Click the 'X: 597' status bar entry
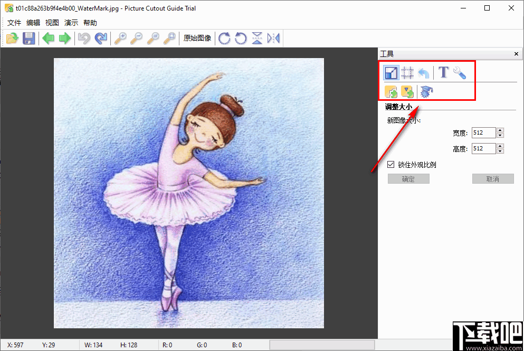524x351 pixels. [15, 345]
